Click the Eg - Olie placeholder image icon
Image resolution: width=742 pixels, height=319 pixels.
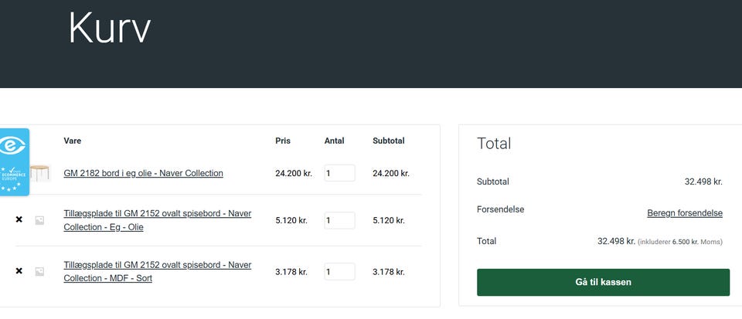[x=39, y=220]
